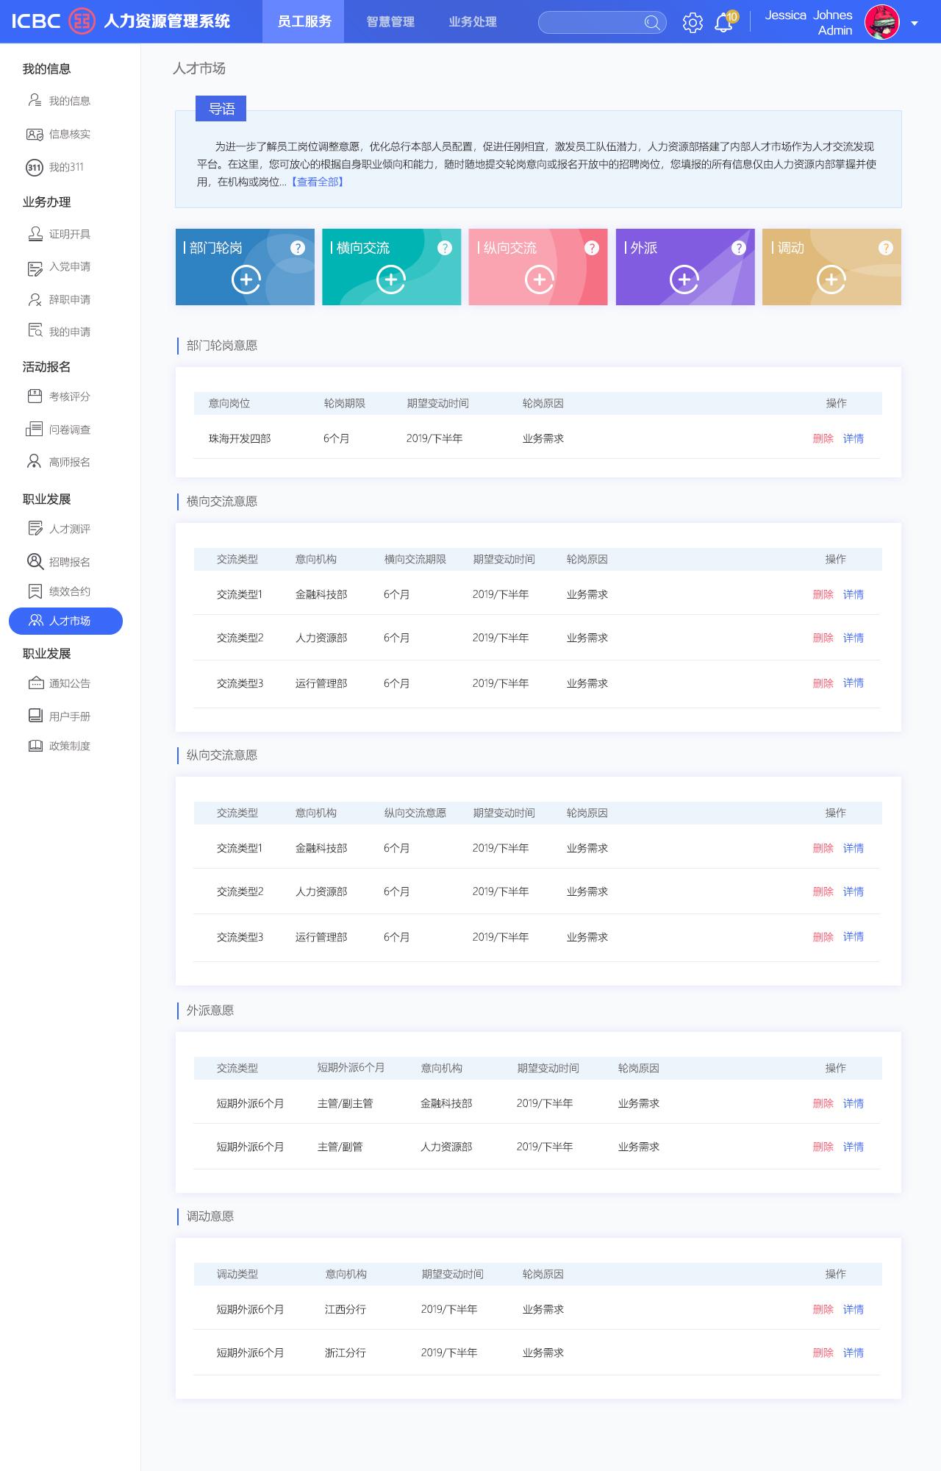Add new 纵向交流 via plus icon

(540, 279)
